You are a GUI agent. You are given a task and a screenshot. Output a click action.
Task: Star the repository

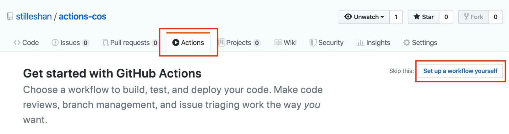click(x=424, y=17)
